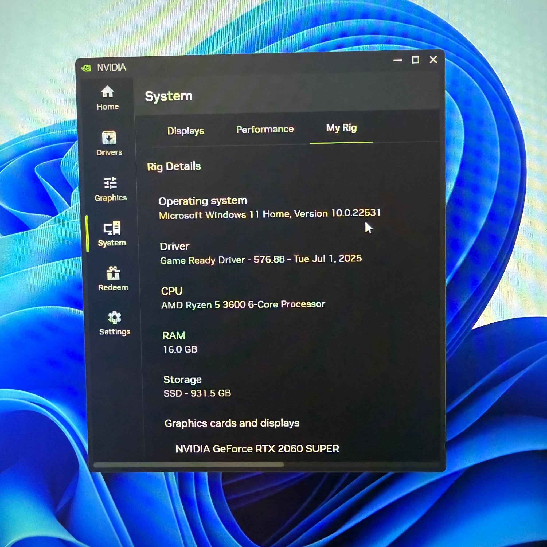Click NVIDIA GeForce RTX 2060 SUPER entry

click(257, 449)
